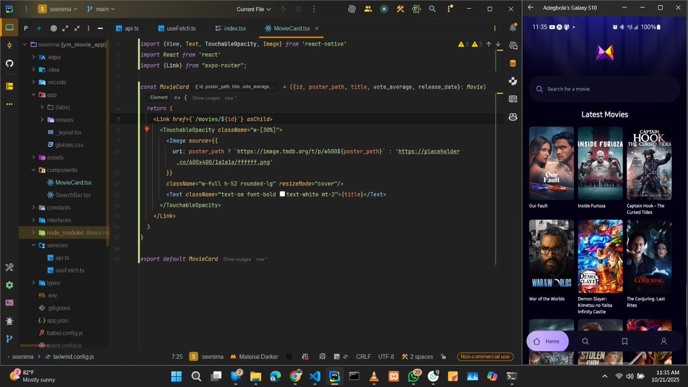Switch to the index.tsx tab
Screen dimensions: 688x387
coord(230,28)
